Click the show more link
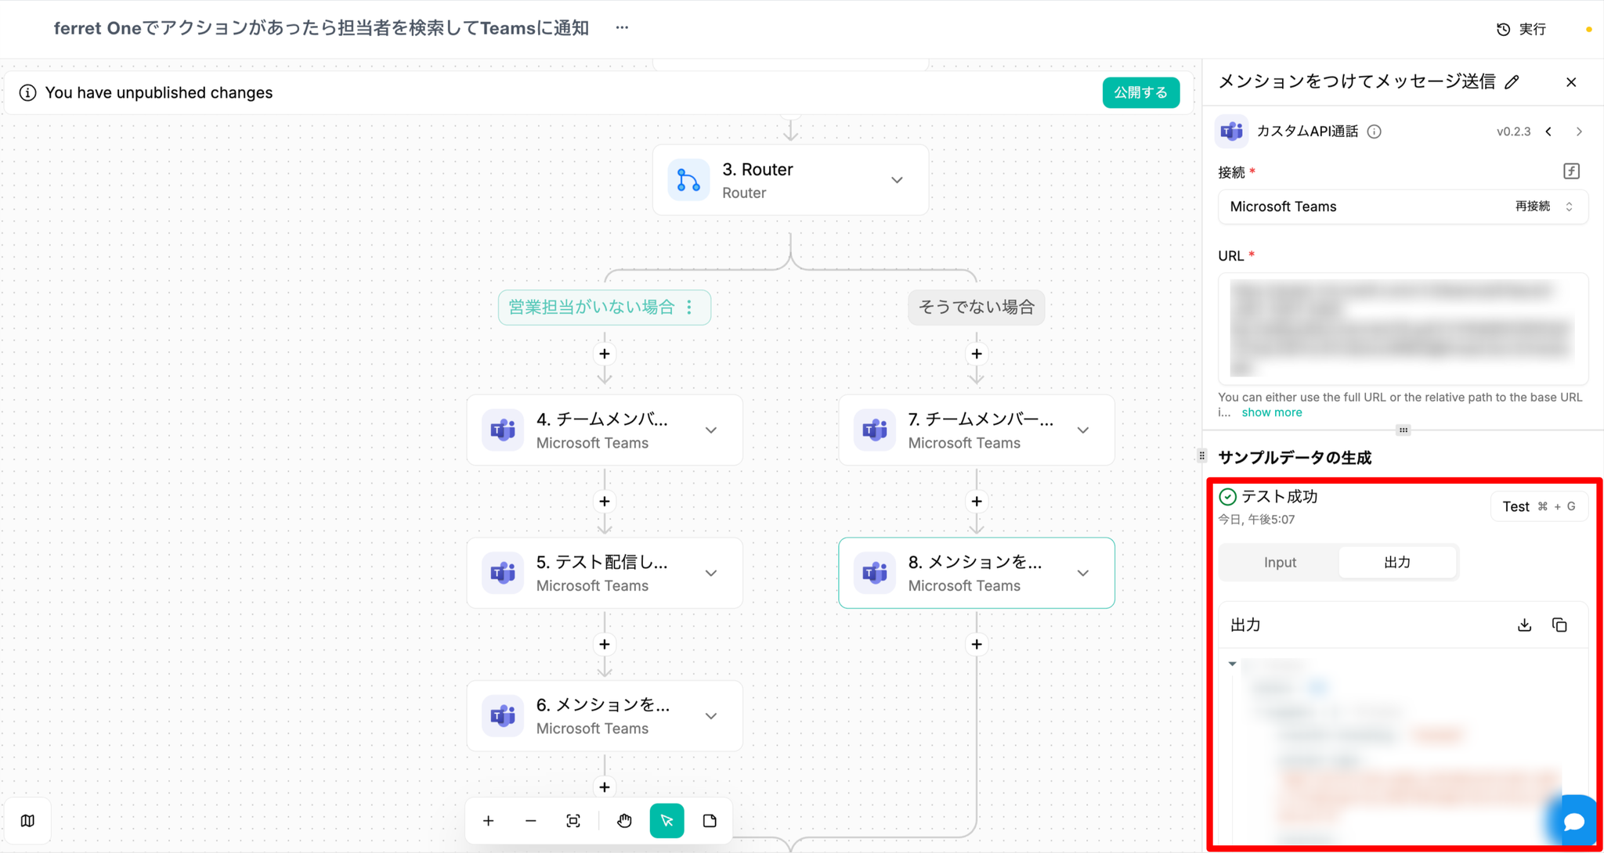This screenshot has width=1604, height=853. pyautogui.click(x=1271, y=412)
